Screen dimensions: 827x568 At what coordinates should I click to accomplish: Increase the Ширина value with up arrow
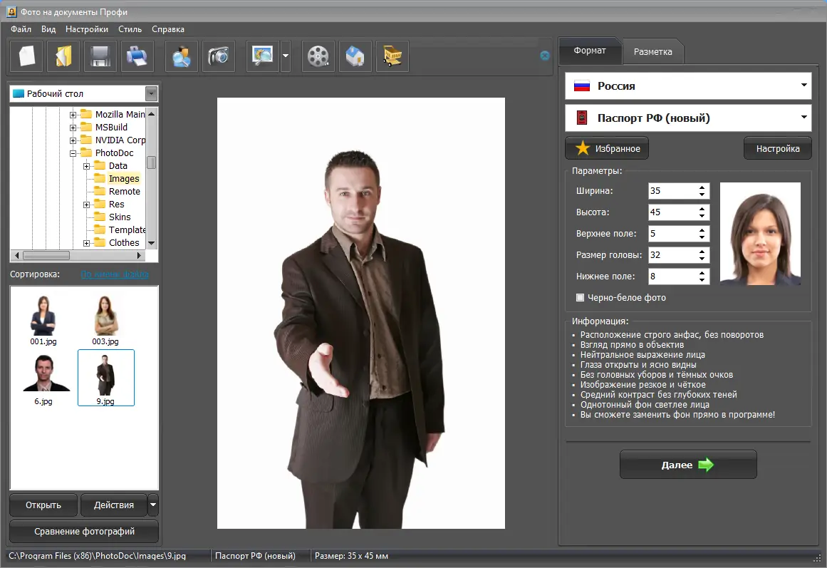[x=702, y=187]
